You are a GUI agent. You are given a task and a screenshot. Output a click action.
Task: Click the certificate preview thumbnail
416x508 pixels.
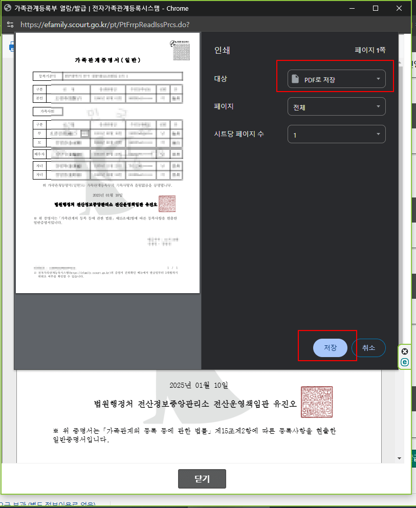pos(107,163)
